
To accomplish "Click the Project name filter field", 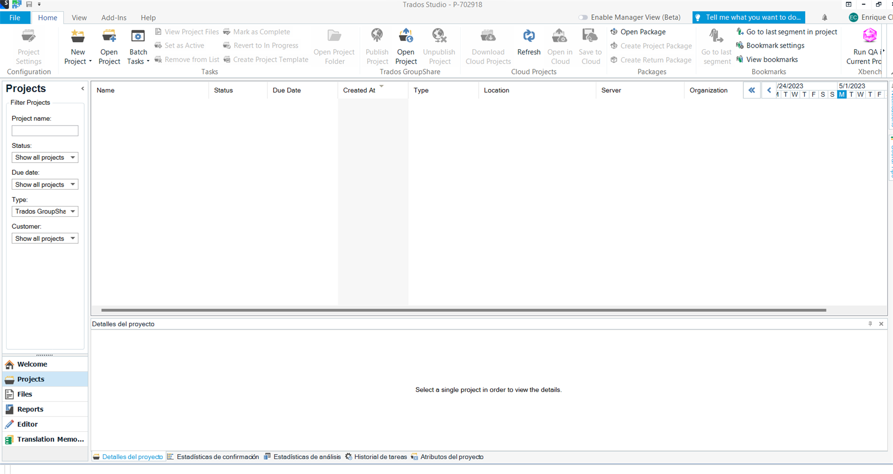I will pos(45,131).
